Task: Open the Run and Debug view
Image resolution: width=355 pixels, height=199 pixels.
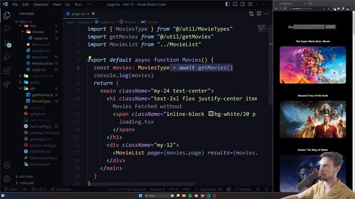Action: coord(7,56)
